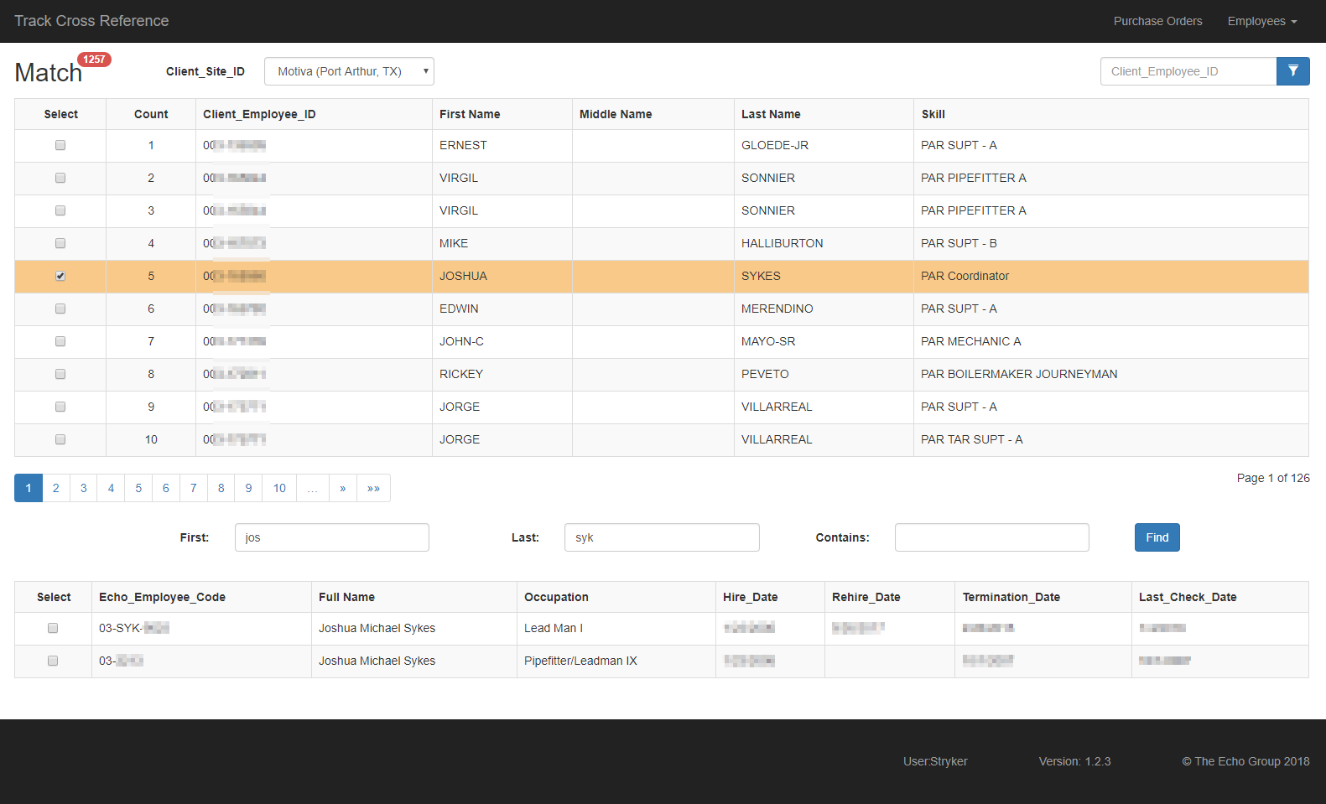Click into the Contains text field
This screenshot has width=1326, height=804.
click(x=991, y=537)
